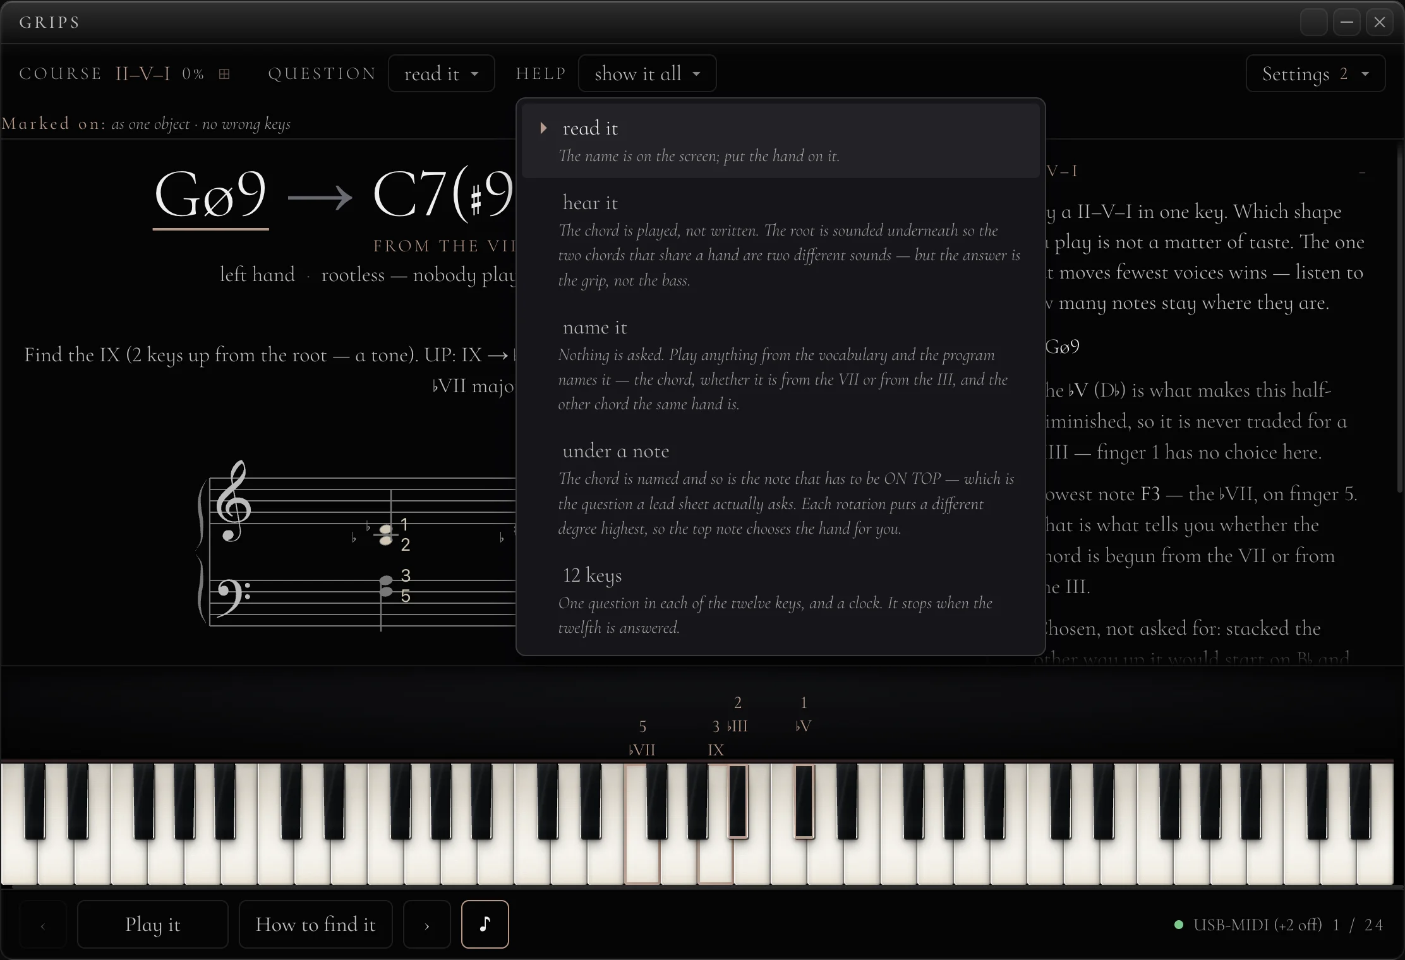Click the 'left hand' label under the chord
The height and width of the screenshot is (960, 1405).
(257, 275)
